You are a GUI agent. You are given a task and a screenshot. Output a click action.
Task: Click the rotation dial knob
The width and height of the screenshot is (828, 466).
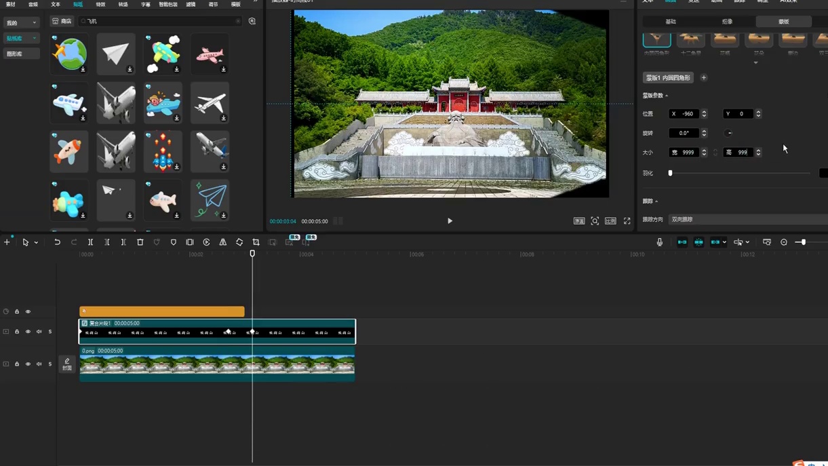point(728,133)
